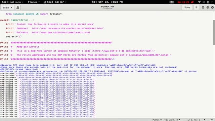215x121 pixels.
Task: Click the 'shellcode+=' line of \x90 nops
Action: coord(46,78)
